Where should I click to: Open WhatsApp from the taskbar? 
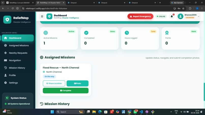[135, 112]
